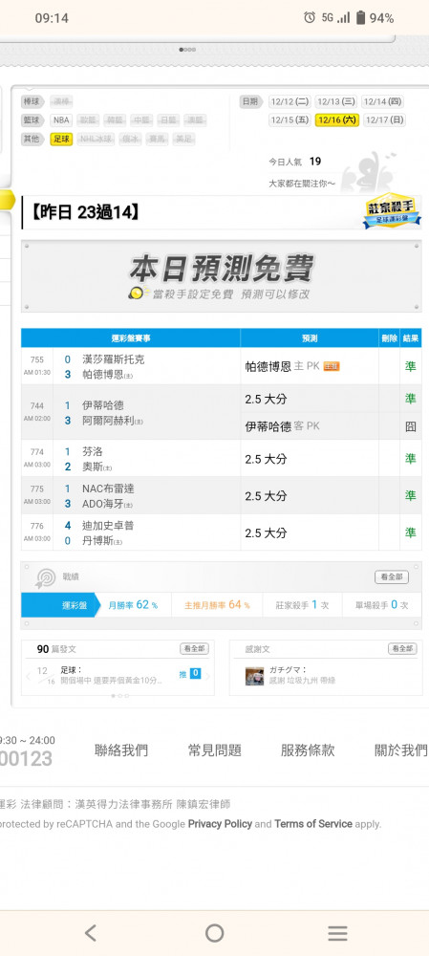Screen dimensions: 429x956
Task: Click the 刪除 column header
Action: 389,338
